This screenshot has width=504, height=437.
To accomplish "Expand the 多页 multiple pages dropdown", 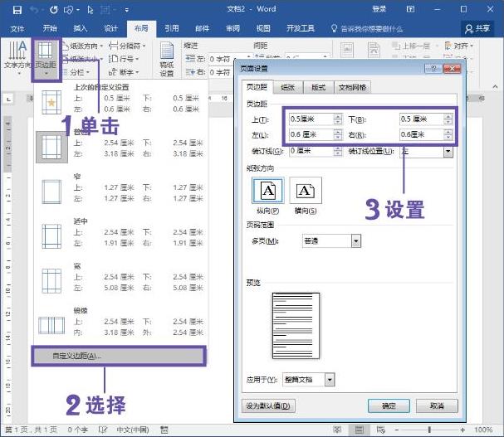I will click(356, 240).
